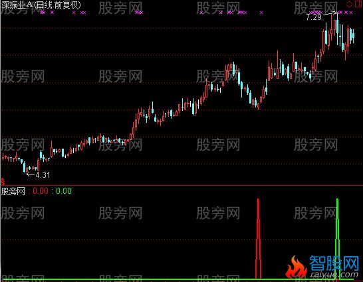Click the red spike in the indicator panel
The image size is (363, 282).
pos(258,238)
